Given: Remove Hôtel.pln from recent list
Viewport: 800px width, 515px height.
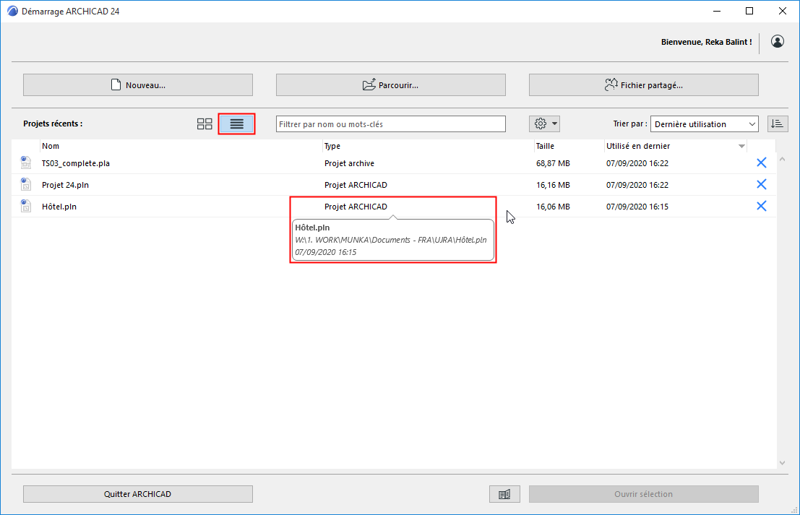Looking at the screenshot, I should pos(761,206).
